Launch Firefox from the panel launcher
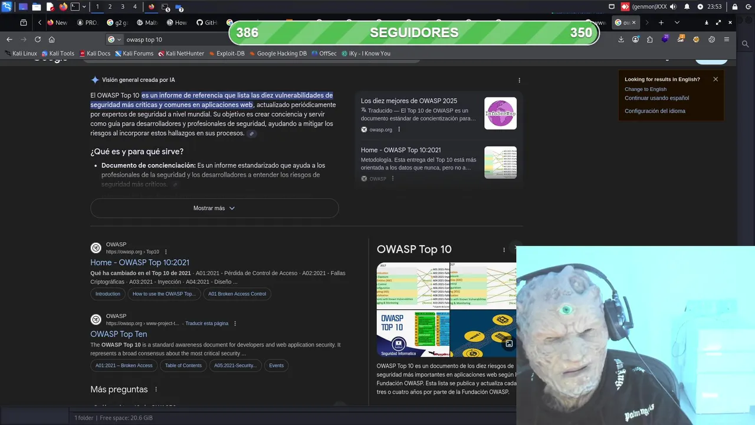Screen dimensions: 755x425 63,6
